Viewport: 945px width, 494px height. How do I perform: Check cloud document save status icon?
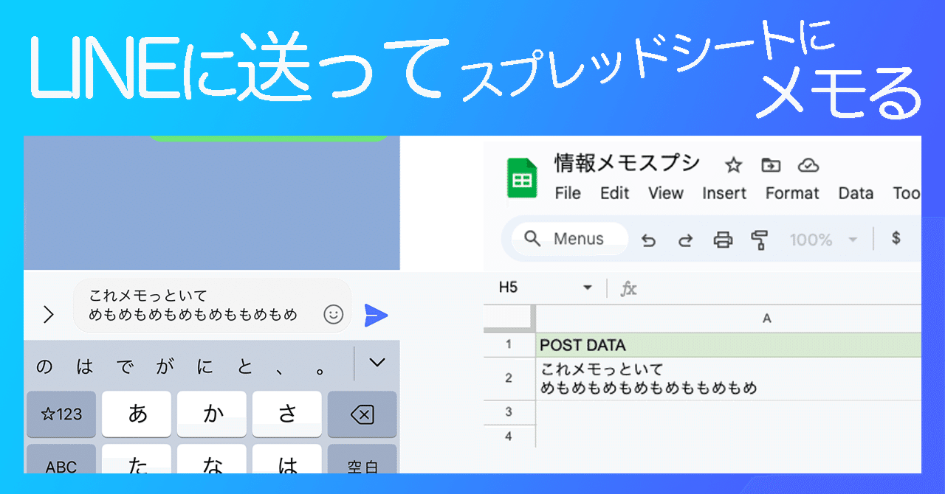click(x=810, y=165)
